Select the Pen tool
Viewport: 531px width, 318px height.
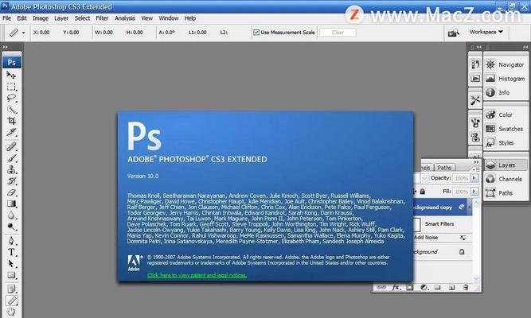pos(11,241)
